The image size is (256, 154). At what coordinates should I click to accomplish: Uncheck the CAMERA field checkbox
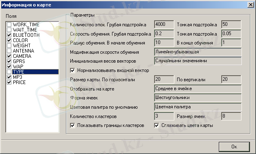pyautogui.click(x=9, y=56)
